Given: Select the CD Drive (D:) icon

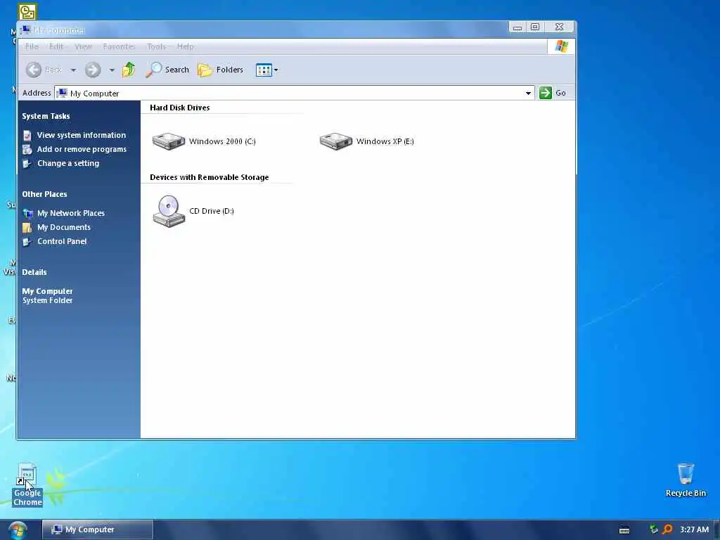Looking at the screenshot, I should tap(169, 211).
